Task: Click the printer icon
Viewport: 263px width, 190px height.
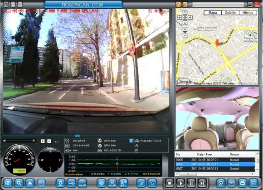Action: coord(243,183)
